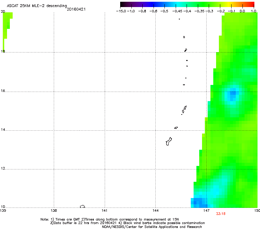Screen dimensions: 260x229
Task: Click the colorbar label 1.0
Action: pyautogui.click(x=254, y=11)
